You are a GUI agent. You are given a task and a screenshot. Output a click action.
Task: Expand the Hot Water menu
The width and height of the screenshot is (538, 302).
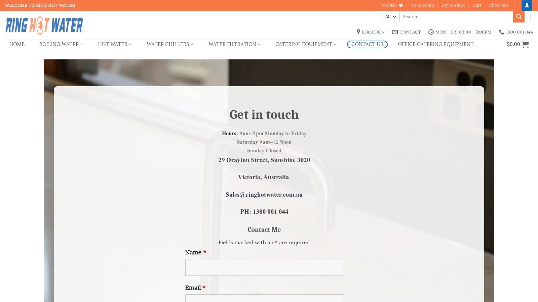[115, 44]
